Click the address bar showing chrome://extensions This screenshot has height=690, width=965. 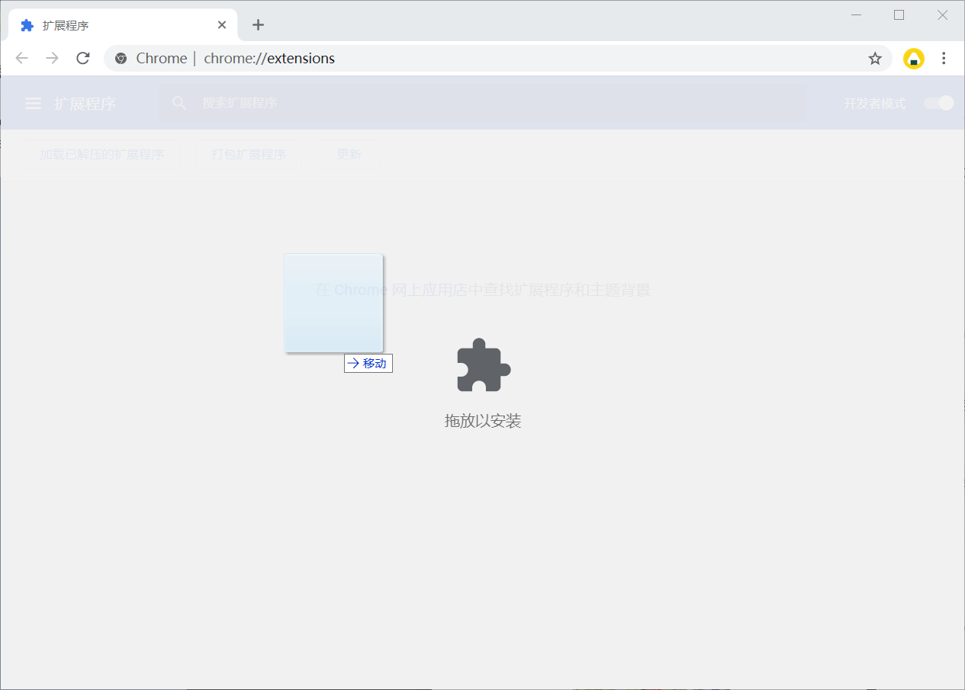497,59
